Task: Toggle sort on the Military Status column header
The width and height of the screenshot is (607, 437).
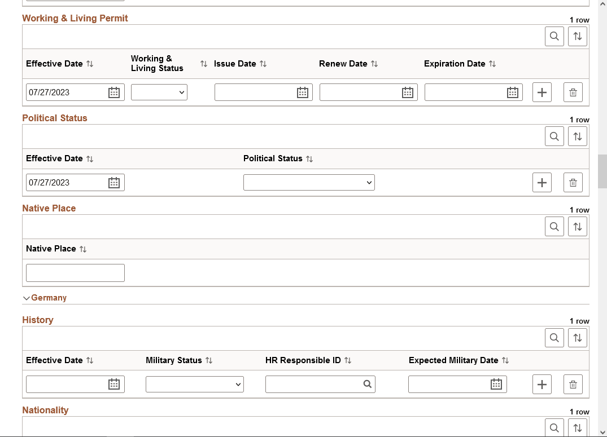Action: pos(209,360)
